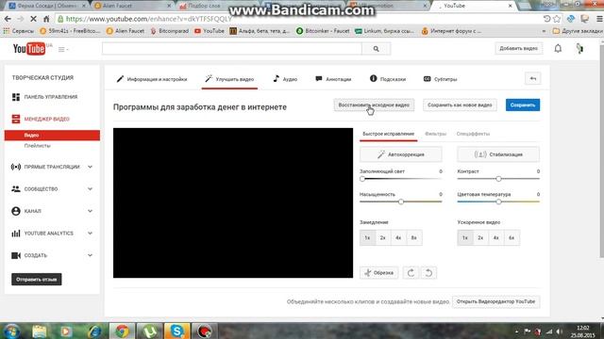Switch to Аудио tab
604x339 pixels.
pos(285,79)
